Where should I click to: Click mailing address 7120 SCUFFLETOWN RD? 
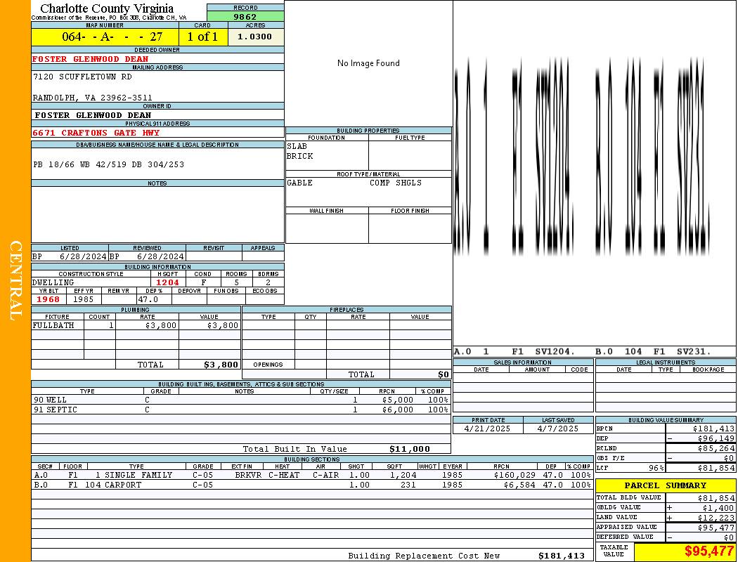[82, 76]
